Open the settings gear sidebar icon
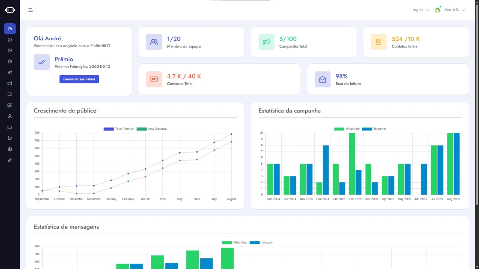Viewport: 479px width, 269px height. coord(10,149)
